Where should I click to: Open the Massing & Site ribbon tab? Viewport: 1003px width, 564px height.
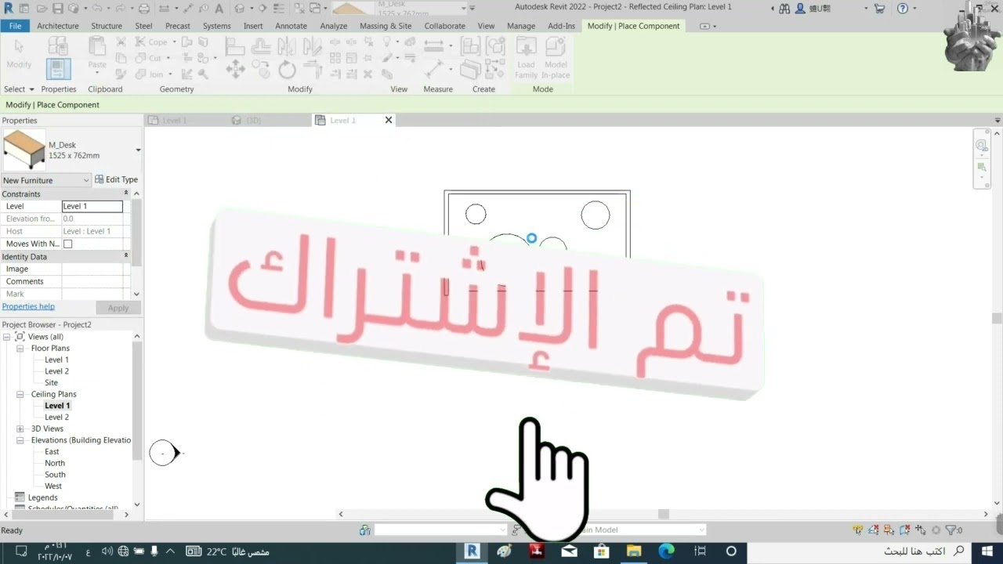tap(386, 26)
